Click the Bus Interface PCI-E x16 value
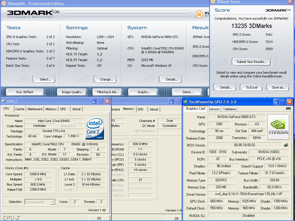Image resolution: width=295 pixels, height=221 pixels. click(x=269, y=159)
